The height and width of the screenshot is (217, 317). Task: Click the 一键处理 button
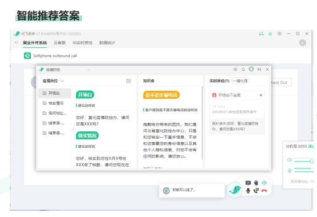(240, 81)
